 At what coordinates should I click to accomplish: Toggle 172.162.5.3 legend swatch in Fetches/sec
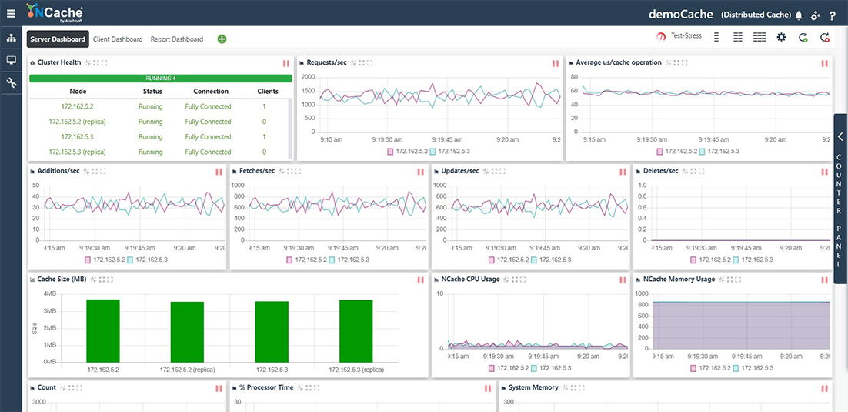332,260
